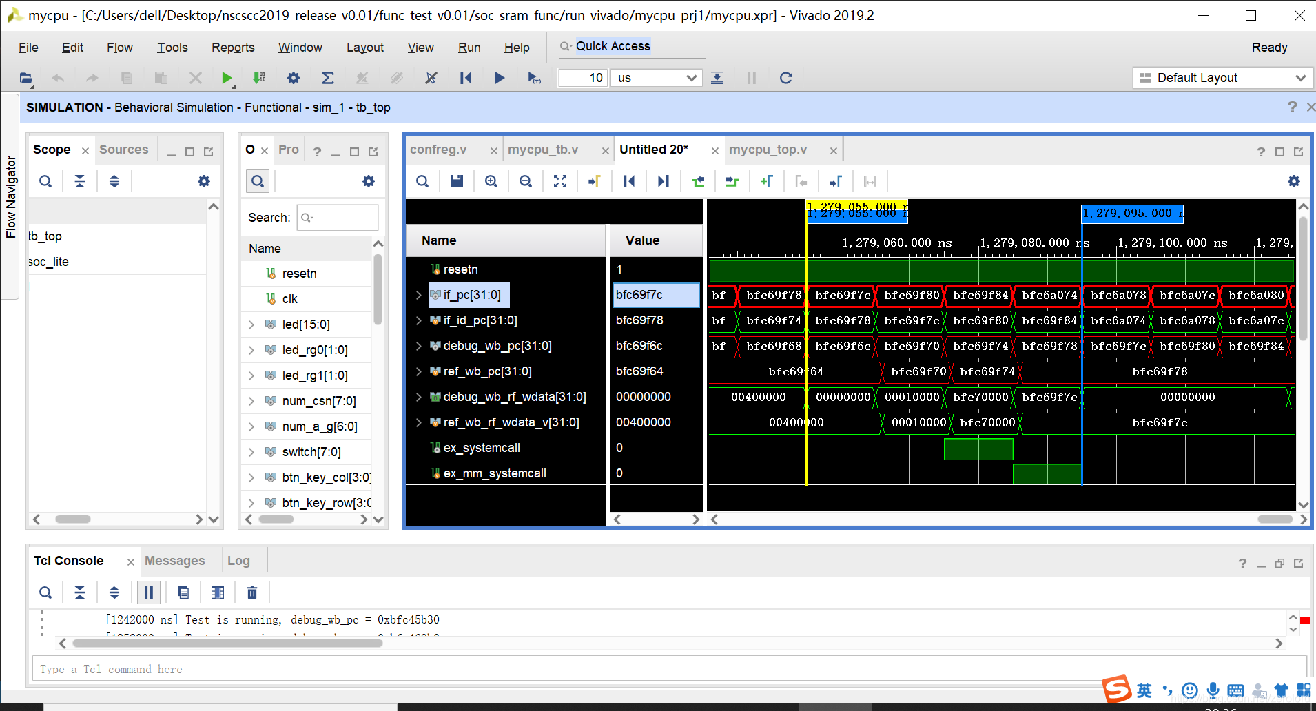The height and width of the screenshot is (711, 1316).
Task: Open the Reports menu
Action: pos(233,48)
